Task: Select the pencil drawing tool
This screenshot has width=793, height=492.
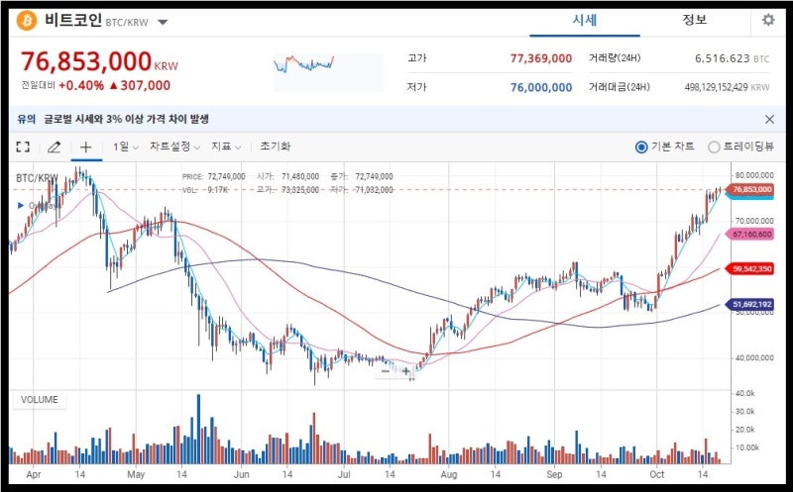Action: [x=54, y=147]
